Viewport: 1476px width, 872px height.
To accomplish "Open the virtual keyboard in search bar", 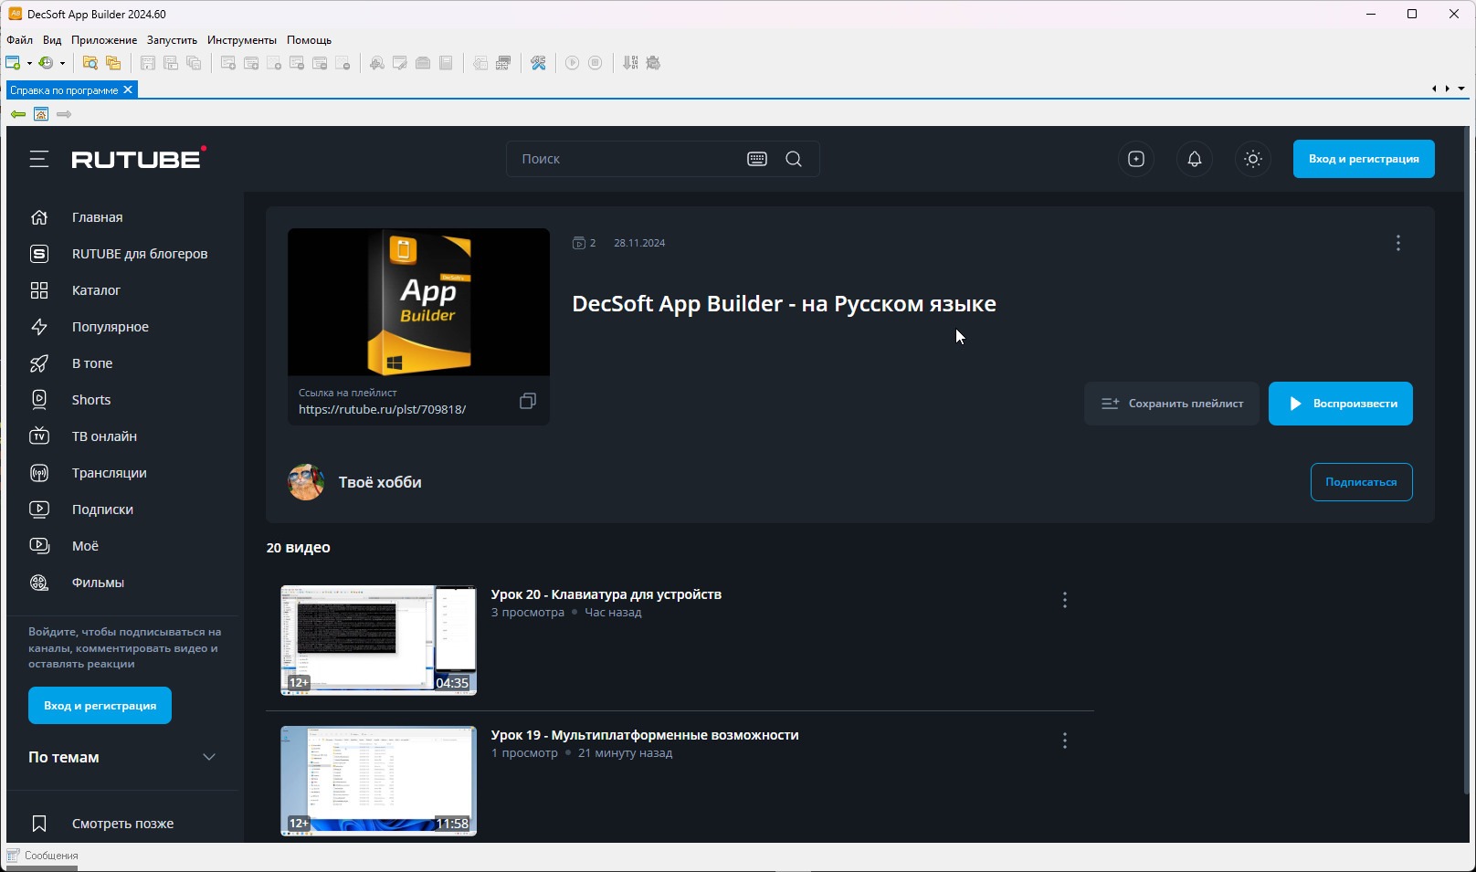I will click(756, 159).
